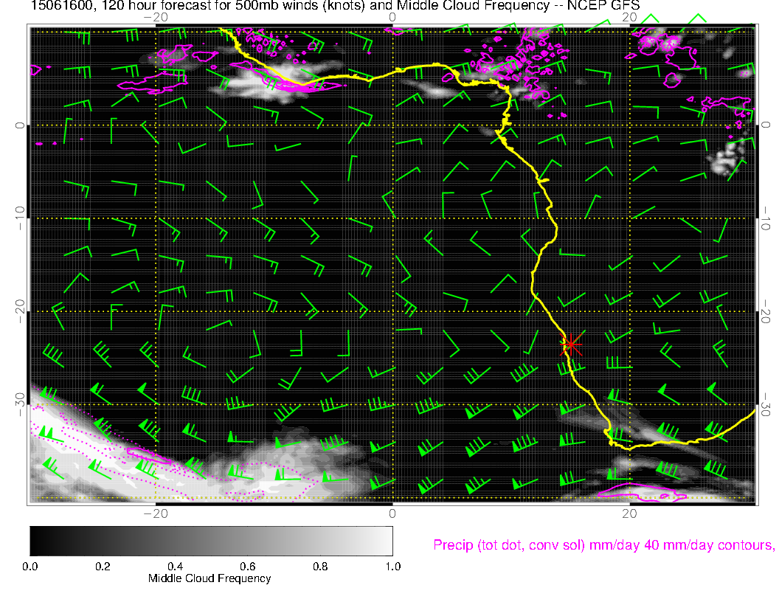Click the '0.4' colorbar tick label
Screen dimensions: 779x602
175,567
